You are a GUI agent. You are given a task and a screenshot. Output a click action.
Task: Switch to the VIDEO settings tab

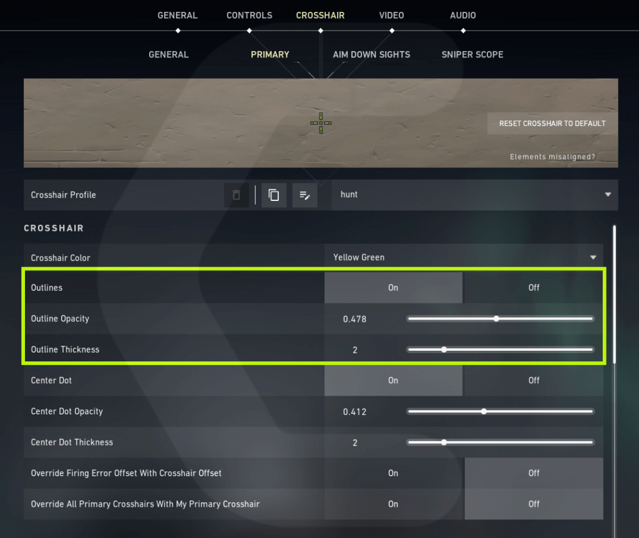pos(391,15)
